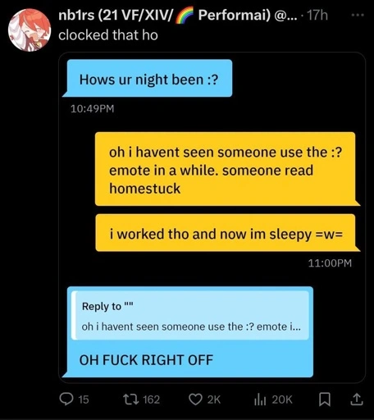Open the nb1rs display name profile link
This screenshot has width=374, height=420.
164,15
